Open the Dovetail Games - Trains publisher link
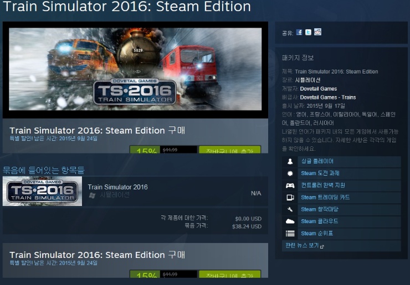Screen dimensions: 410x285 coord(328,97)
